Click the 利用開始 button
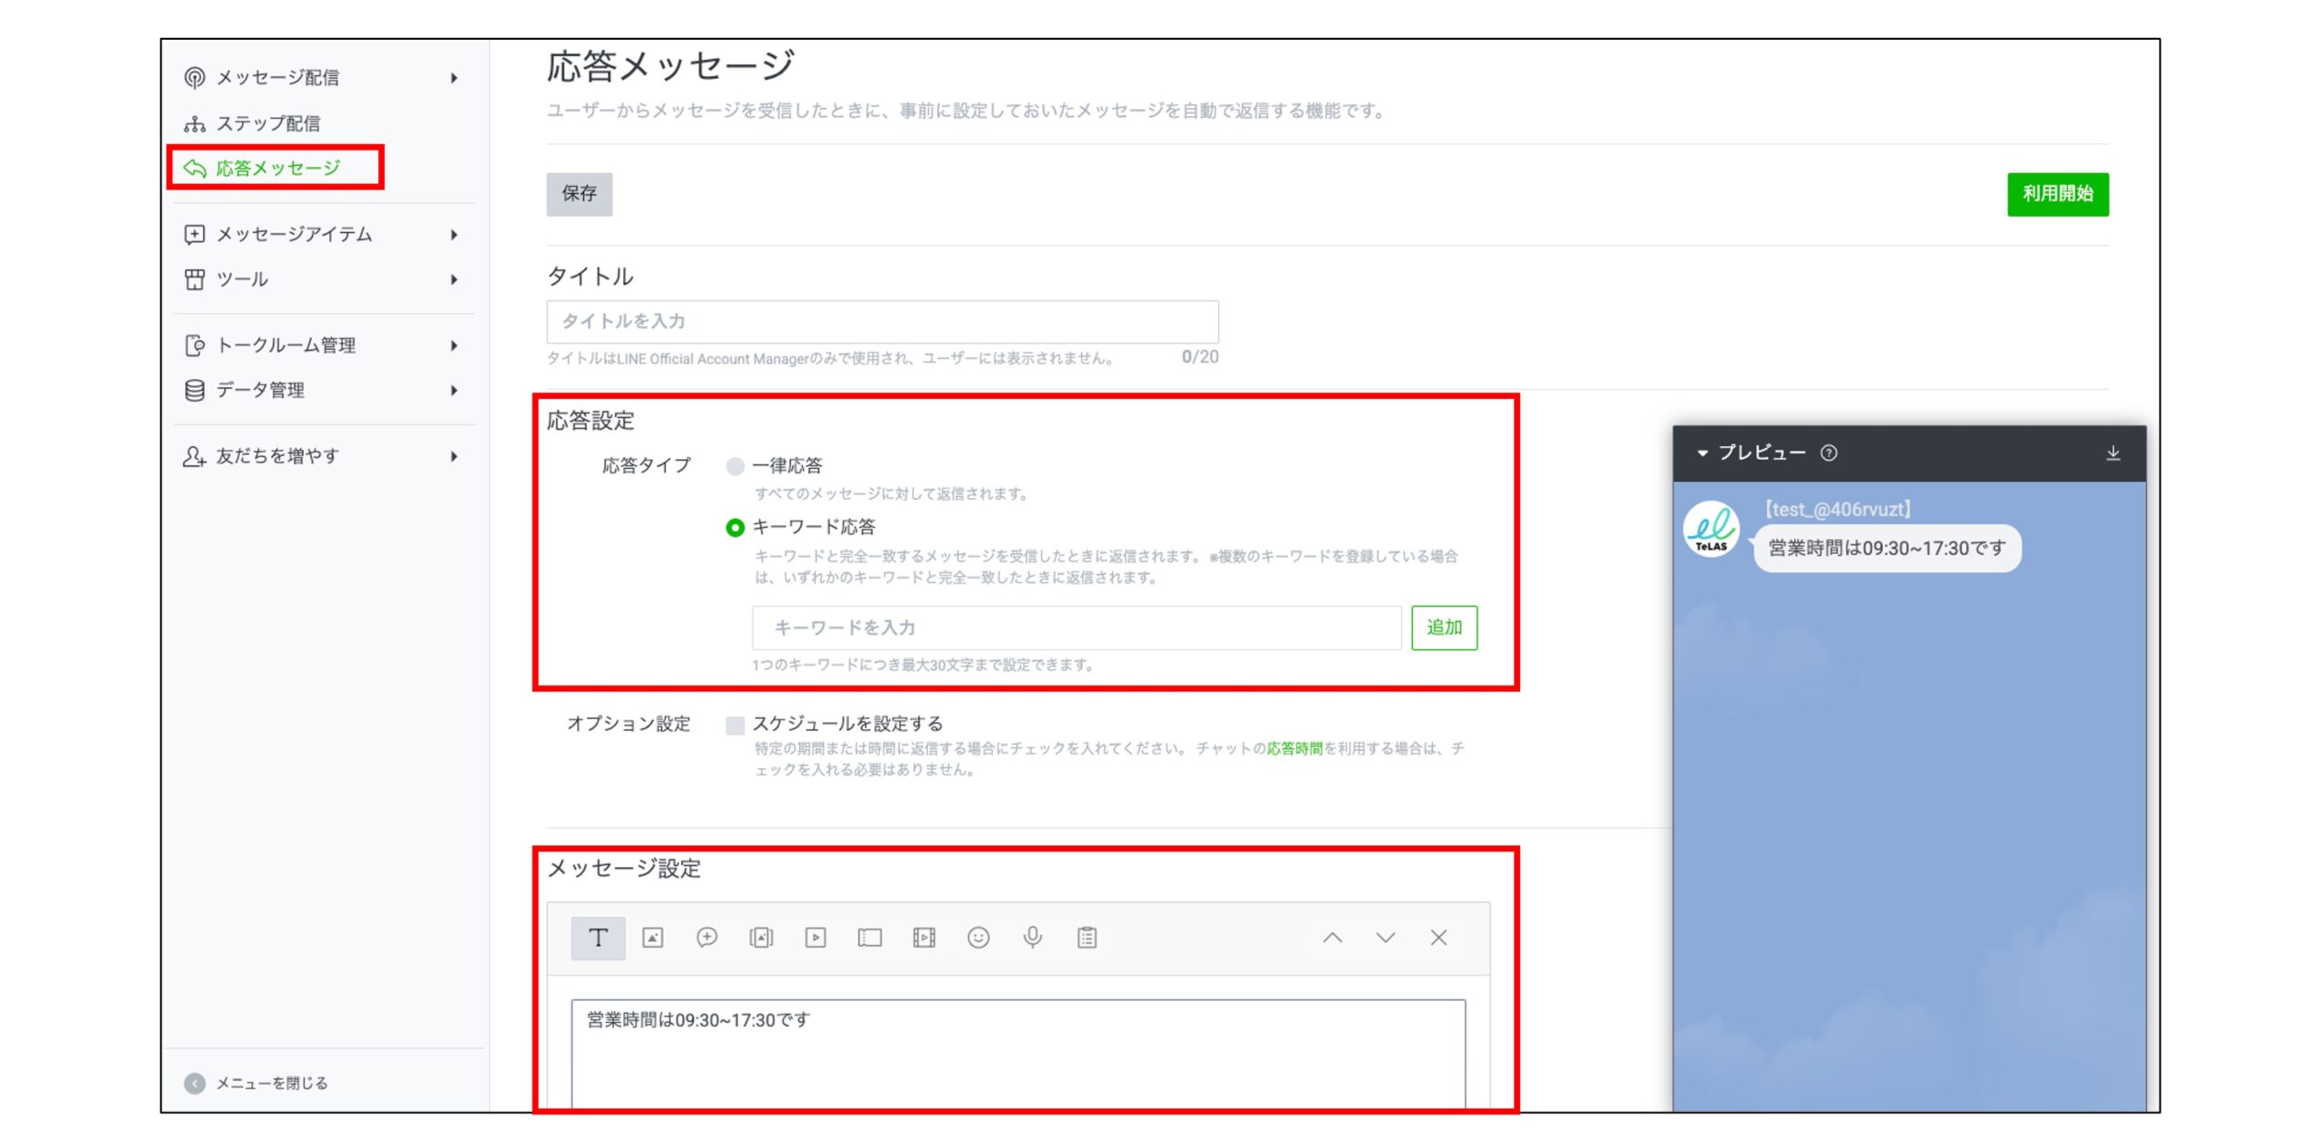The height and width of the screenshot is (1148, 2322). coord(2057,193)
